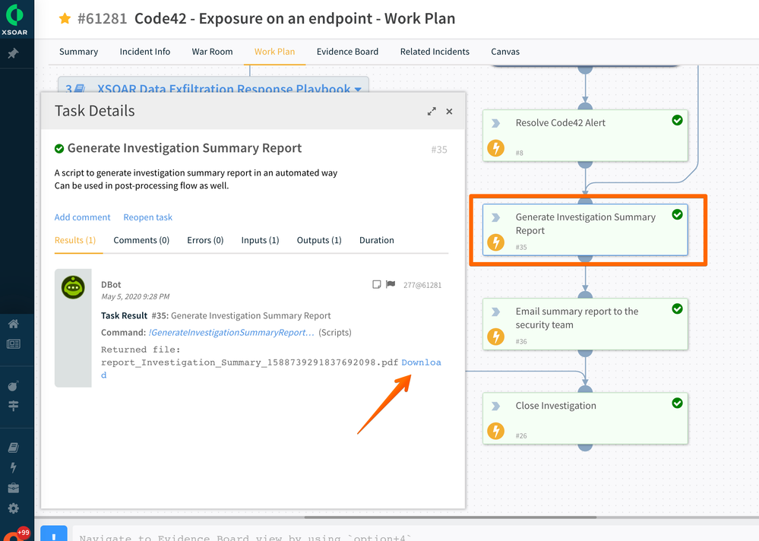Click the lightning automation icon in sidebar
The width and height of the screenshot is (759, 541).
click(13, 467)
